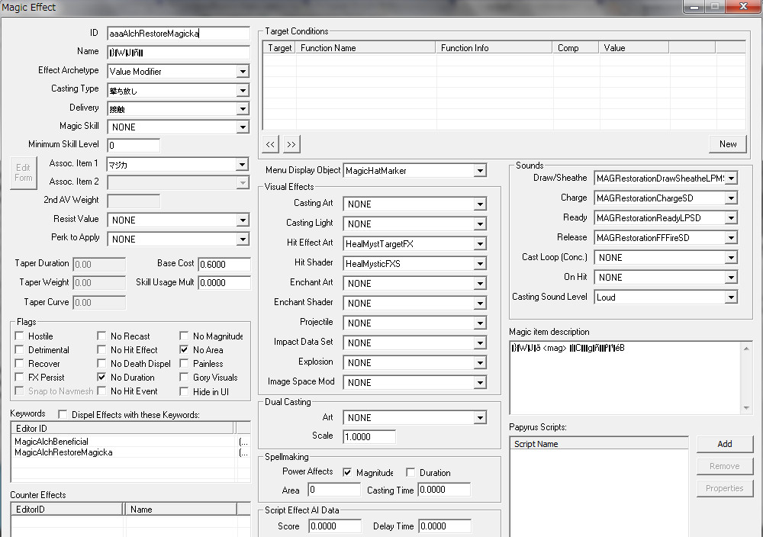This screenshot has width=763, height=537.
Task: Click the Base Cost field
Action: pos(224,264)
